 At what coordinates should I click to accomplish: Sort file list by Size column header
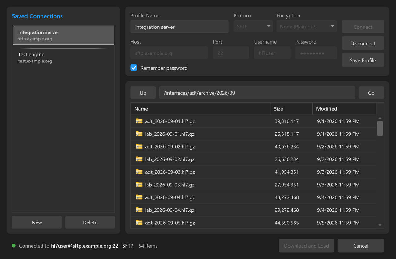point(291,109)
